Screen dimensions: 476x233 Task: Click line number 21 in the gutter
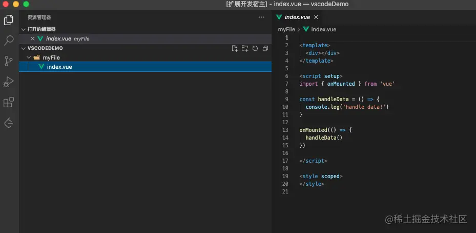click(285, 191)
